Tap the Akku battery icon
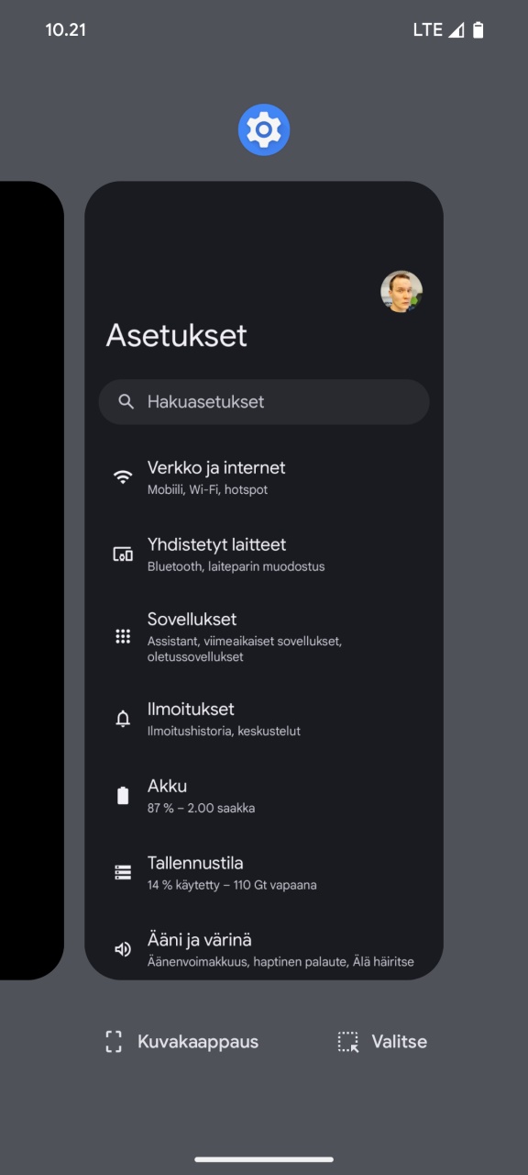This screenshot has height=1175, width=528. (x=123, y=796)
